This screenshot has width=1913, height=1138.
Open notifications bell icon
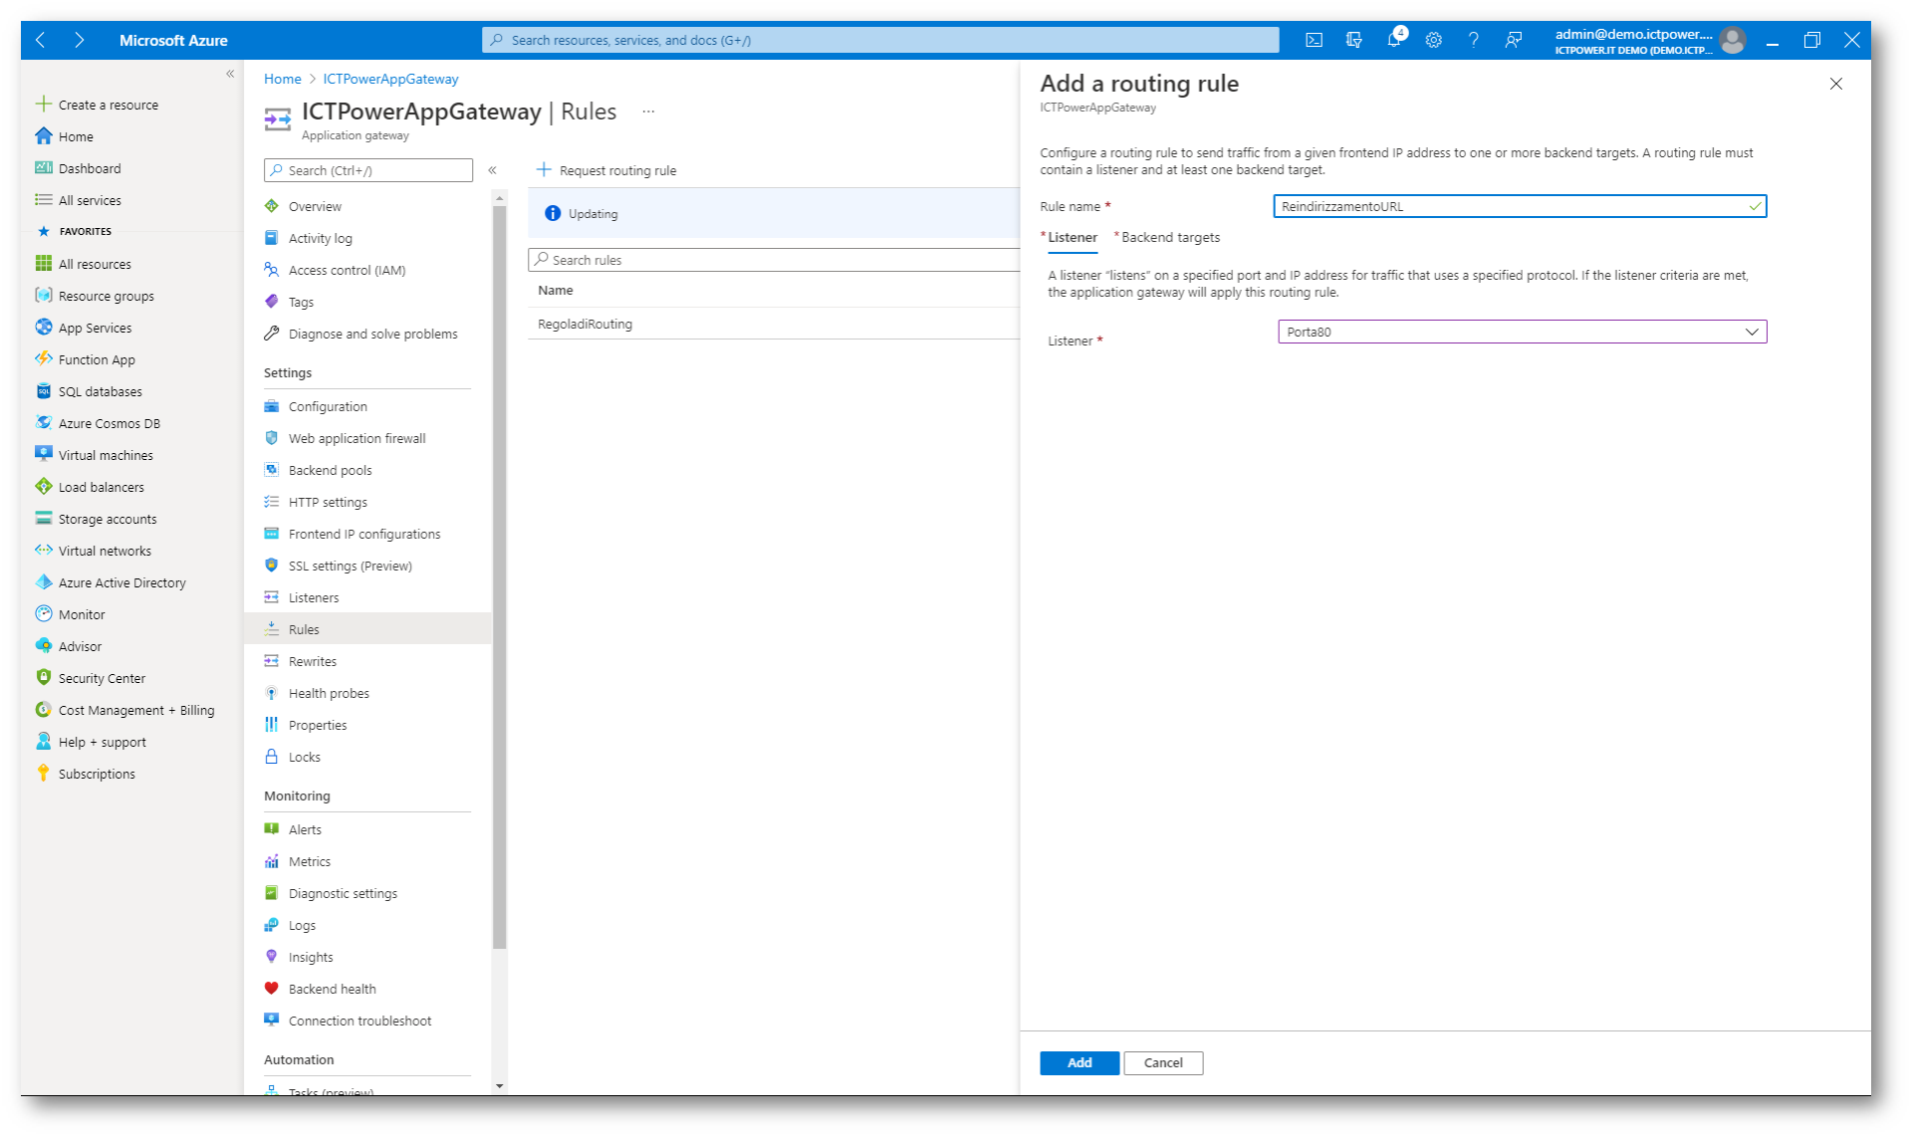pos(1394,40)
